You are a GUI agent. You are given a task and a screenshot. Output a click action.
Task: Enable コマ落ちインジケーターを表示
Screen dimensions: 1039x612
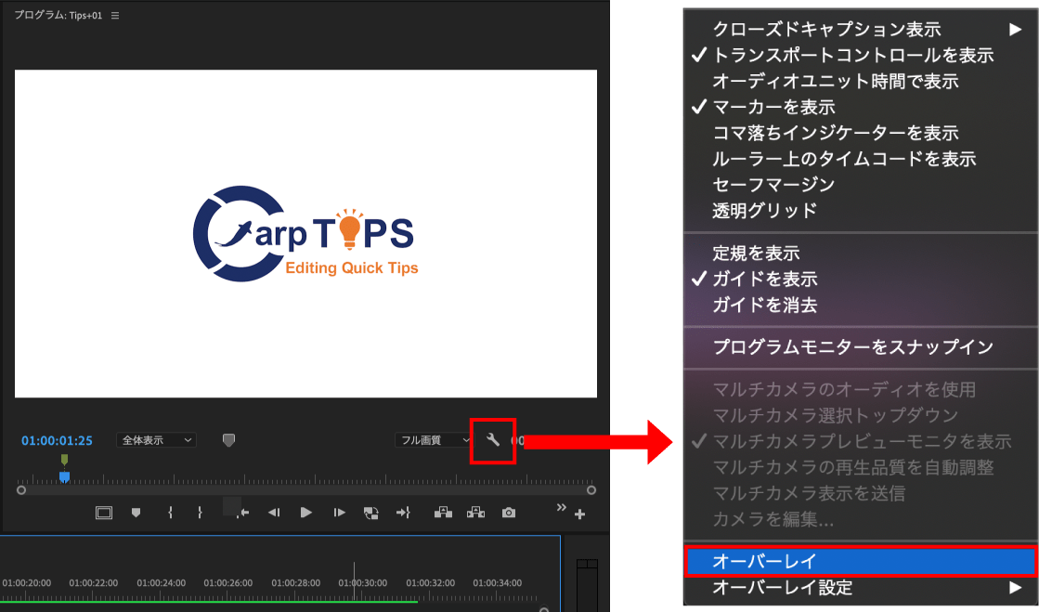click(x=860, y=133)
